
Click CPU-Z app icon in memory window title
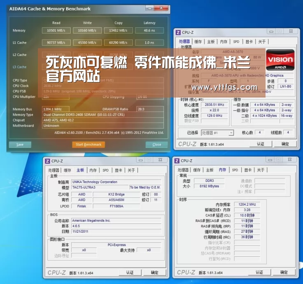[177, 161]
